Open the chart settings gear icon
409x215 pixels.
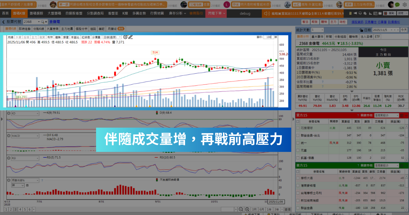(x=125, y=37)
